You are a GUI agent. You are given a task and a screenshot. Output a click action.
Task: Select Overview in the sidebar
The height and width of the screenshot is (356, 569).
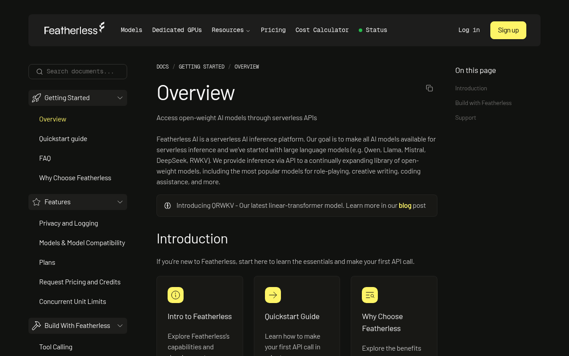[52, 119]
